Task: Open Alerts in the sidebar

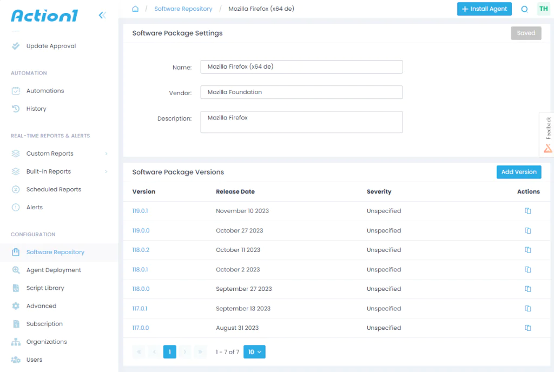Action: pos(35,207)
